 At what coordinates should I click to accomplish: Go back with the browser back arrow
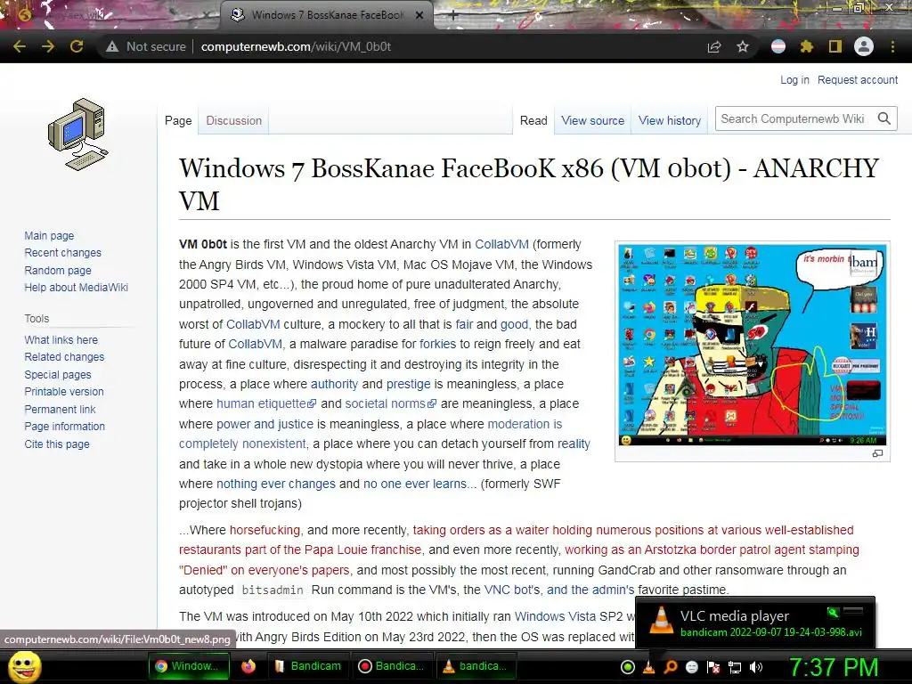(x=20, y=46)
